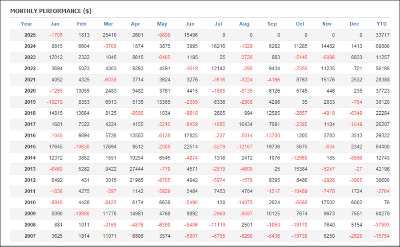Screen dimensions: 400x247
Task: Click the 2019 year row label
Action: (x=30, y=102)
